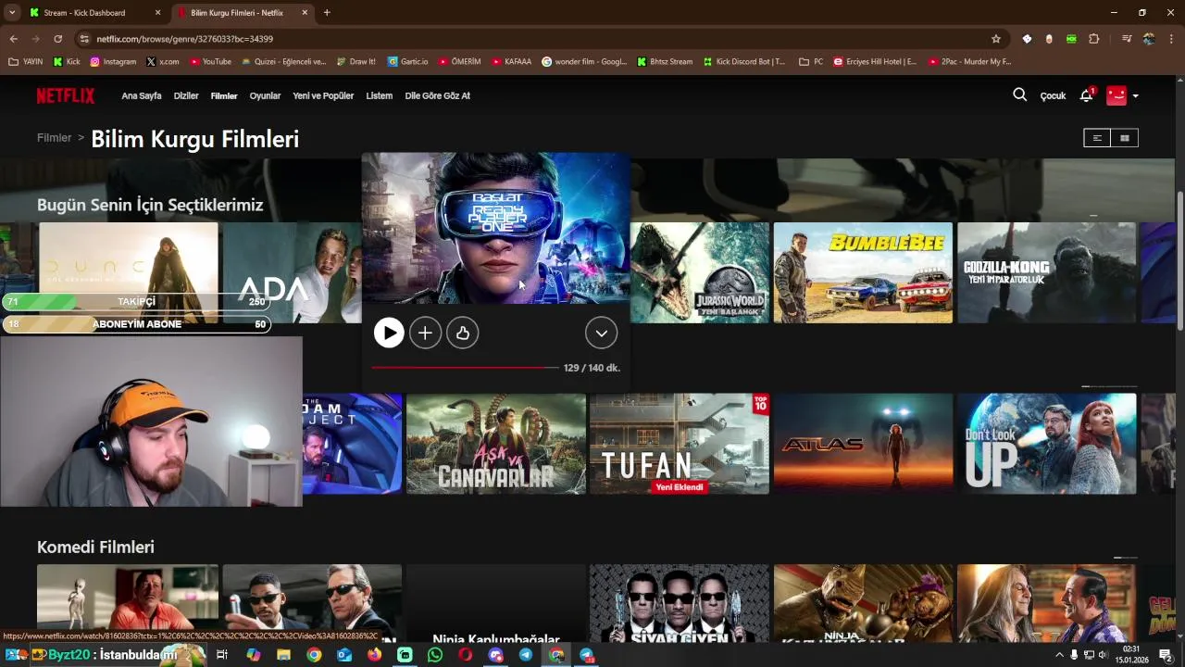The height and width of the screenshot is (667, 1185).
Task: Switch to Stream - Kick Dashboard tab
Action: (93, 13)
